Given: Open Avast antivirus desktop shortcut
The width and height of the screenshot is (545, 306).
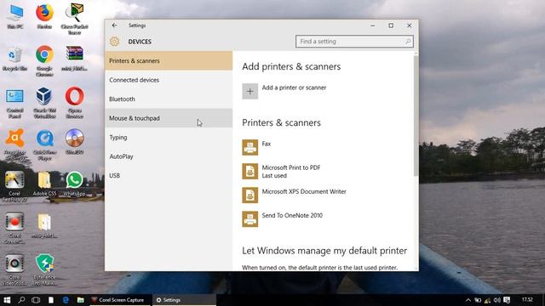Looking at the screenshot, I should [x=15, y=145].
